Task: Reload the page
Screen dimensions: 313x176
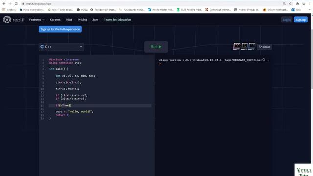Action: [16, 4]
